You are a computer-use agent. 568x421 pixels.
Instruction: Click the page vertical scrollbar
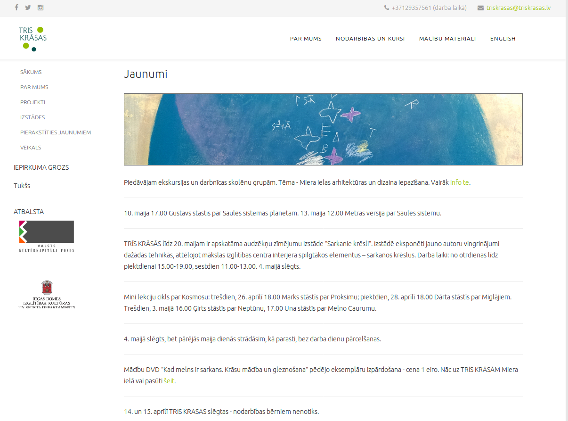(x=567, y=210)
